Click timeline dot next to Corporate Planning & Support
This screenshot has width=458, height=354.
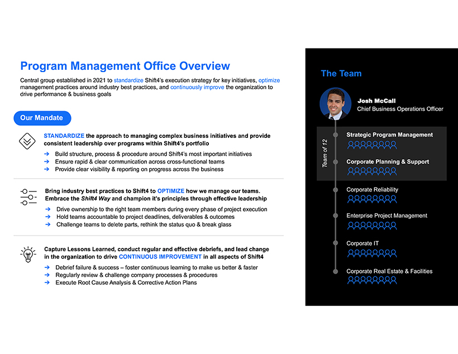tap(336, 162)
